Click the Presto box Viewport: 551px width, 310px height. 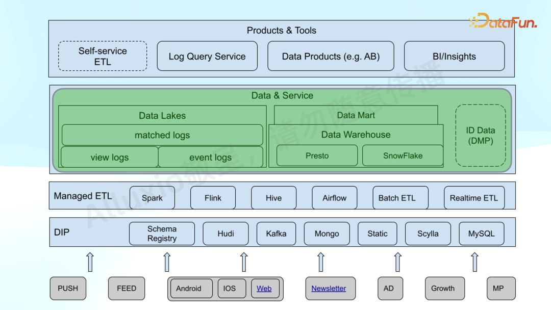pos(317,156)
